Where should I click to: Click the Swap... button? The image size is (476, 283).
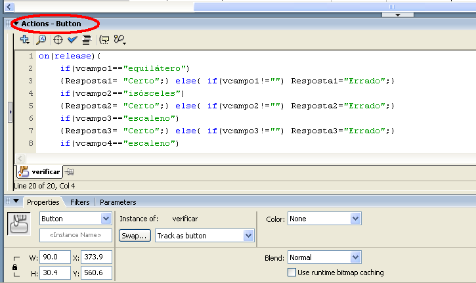click(135, 236)
